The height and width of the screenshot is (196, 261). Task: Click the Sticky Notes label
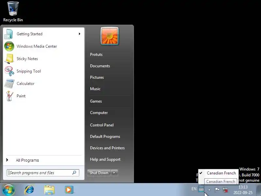pos(27,59)
